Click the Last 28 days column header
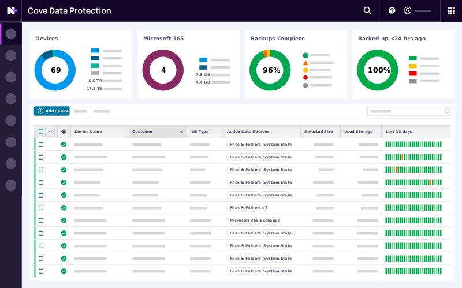Screen dimensions: 462x288 (x=416, y=132)
